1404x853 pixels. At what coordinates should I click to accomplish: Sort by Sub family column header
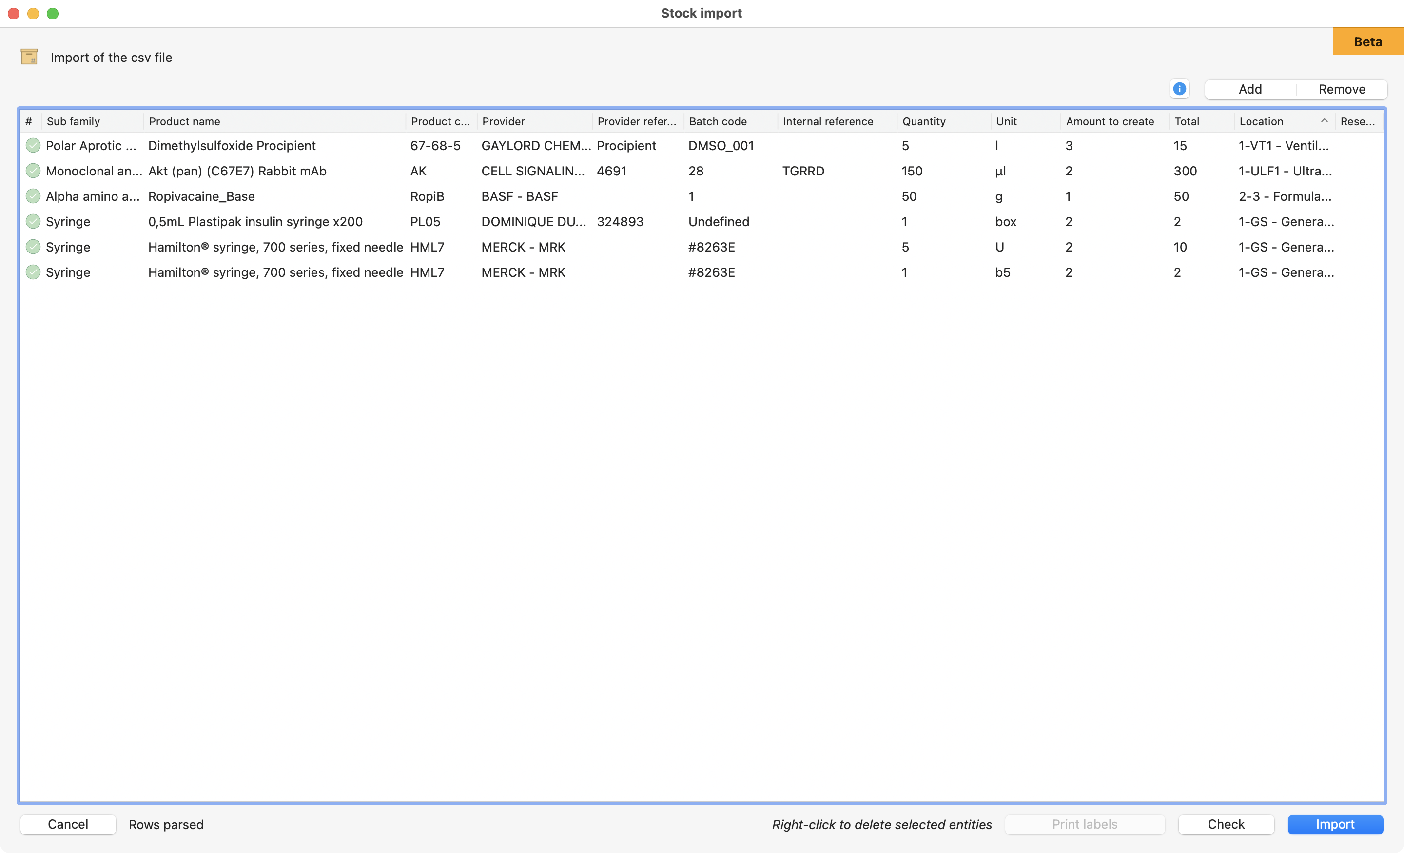[92, 121]
